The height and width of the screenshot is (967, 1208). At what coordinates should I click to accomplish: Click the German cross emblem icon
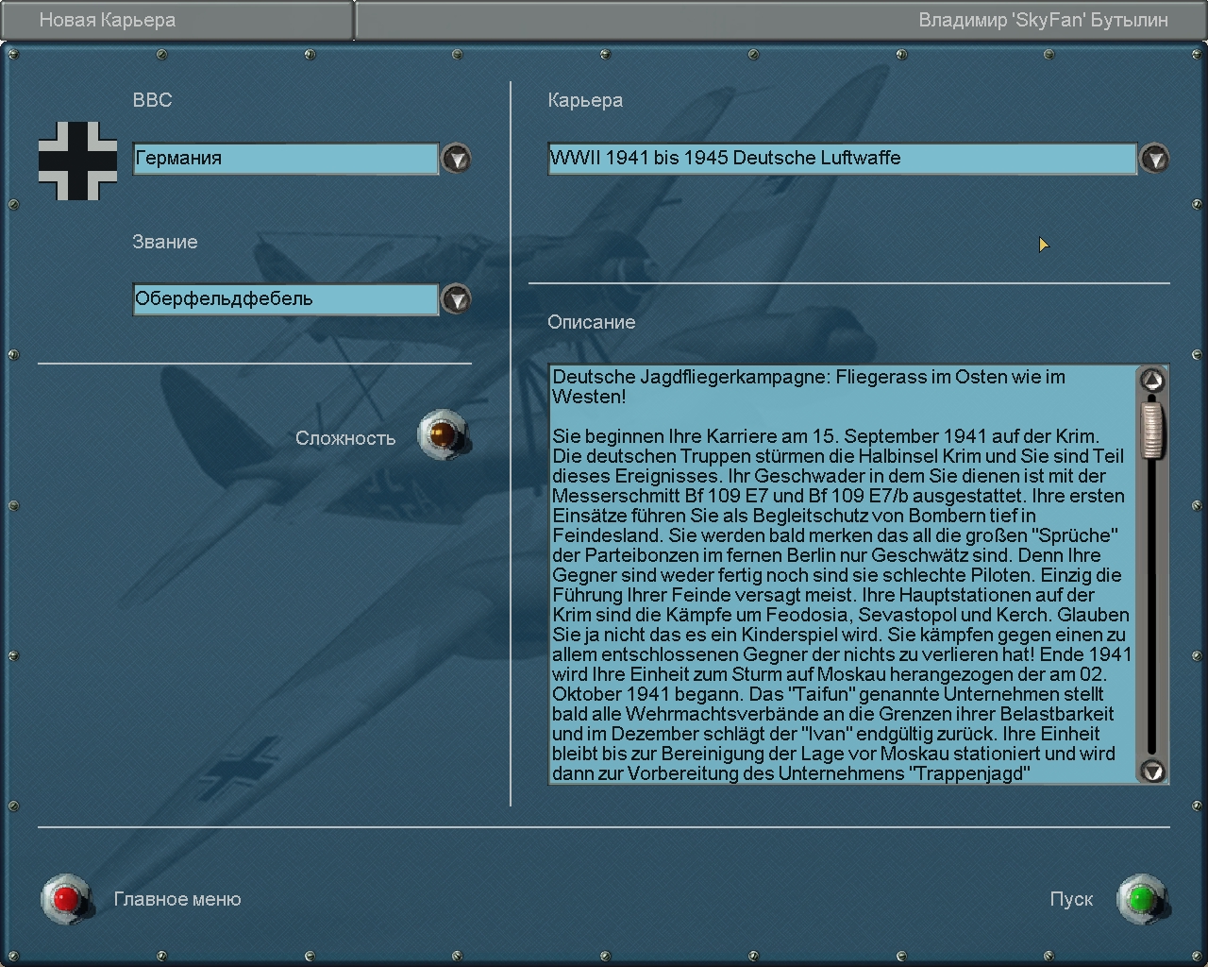(78, 161)
